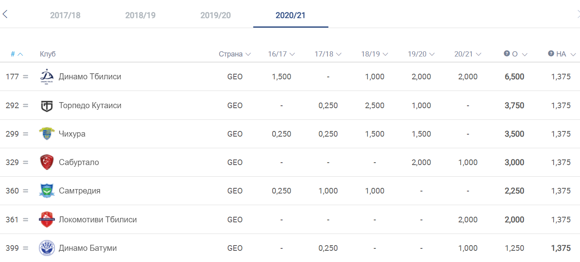Click the Клуб column header
580x262 pixels.
pos(48,54)
